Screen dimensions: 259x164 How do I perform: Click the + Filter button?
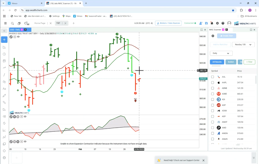coord(249,62)
